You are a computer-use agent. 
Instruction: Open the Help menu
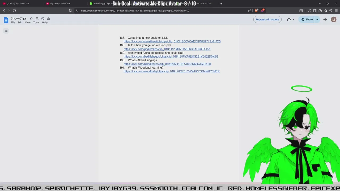45,23
